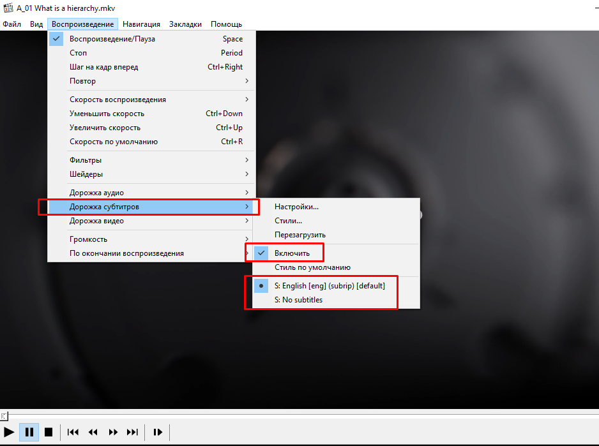Open the Навигация menu

[x=141, y=24]
